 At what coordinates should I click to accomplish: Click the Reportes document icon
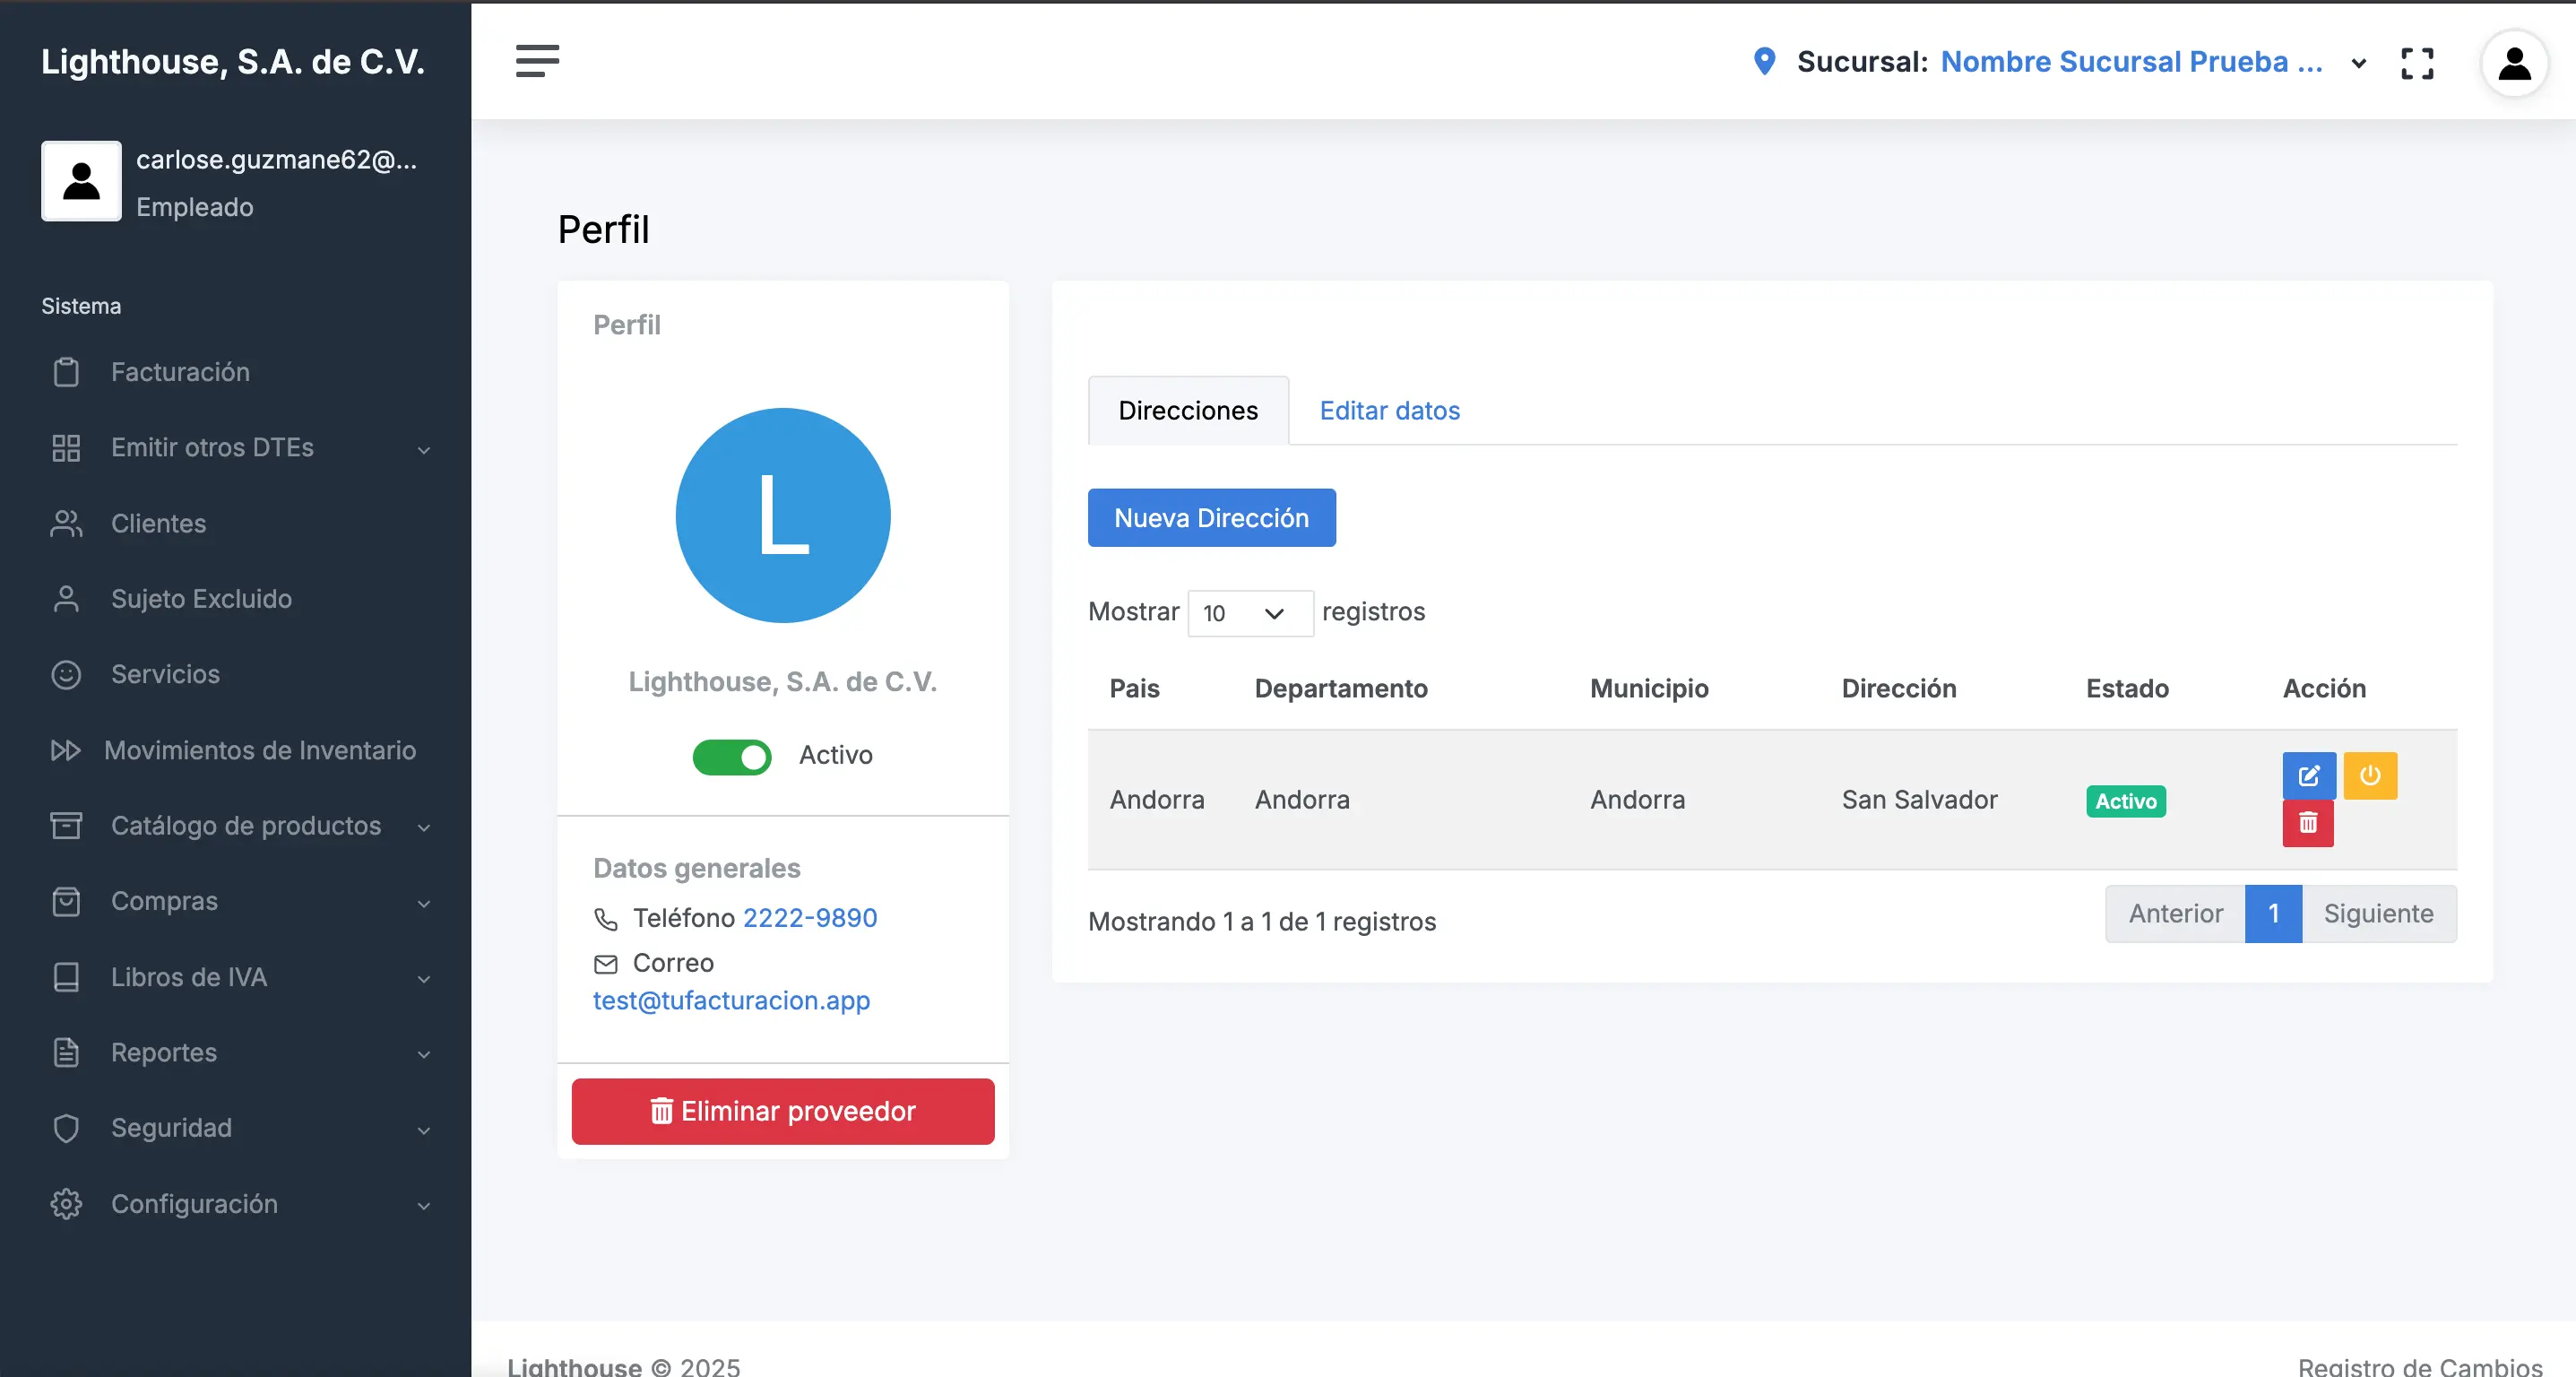[x=66, y=1053]
